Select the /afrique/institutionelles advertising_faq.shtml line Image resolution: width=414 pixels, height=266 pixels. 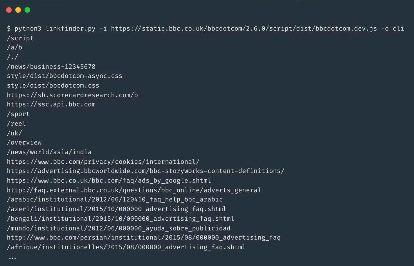[x=126, y=247]
